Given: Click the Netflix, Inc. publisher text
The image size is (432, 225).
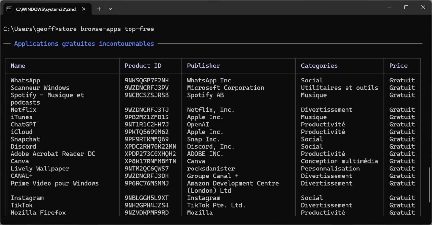Looking at the screenshot, I should click(211, 109).
